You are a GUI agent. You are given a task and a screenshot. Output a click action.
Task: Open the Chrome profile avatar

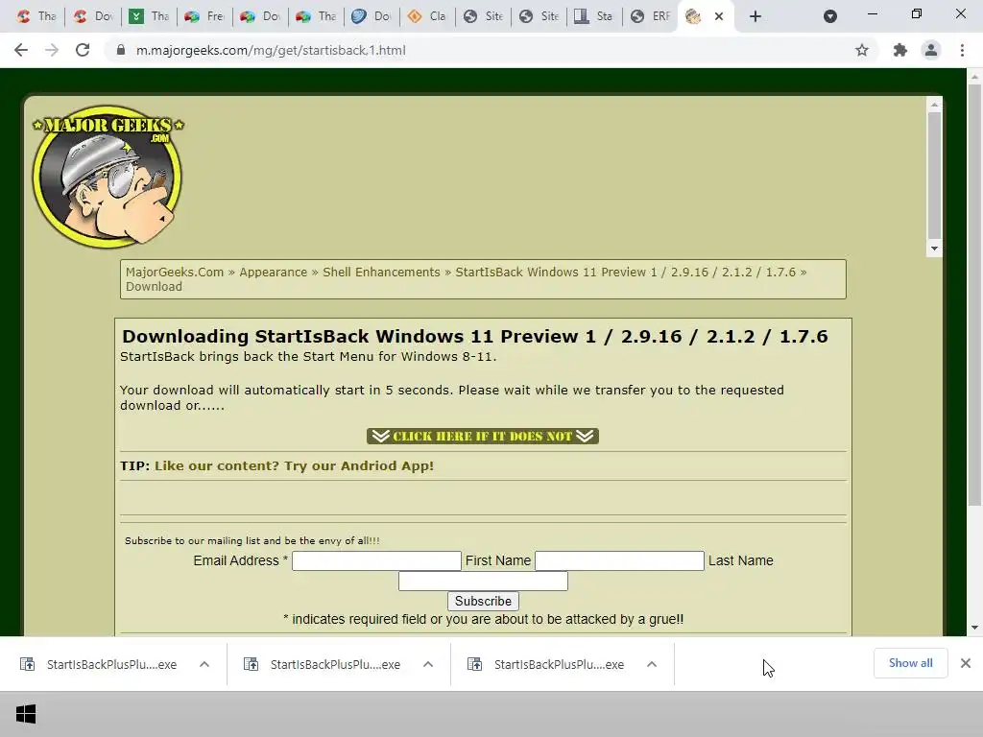(931, 50)
